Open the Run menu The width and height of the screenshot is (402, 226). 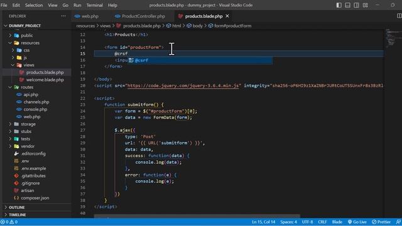pyautogui.click(x=77, y=5)
